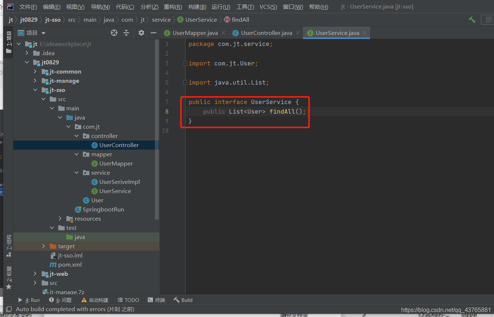Open the 重构(R) menu
Image resolution: width=494 pixels, height=317 pixels.
(x=173, y=7)
